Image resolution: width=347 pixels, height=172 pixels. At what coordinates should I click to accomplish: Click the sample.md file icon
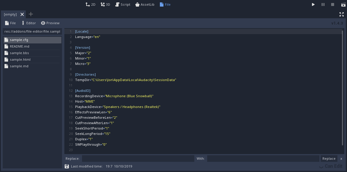[x=6, y=66]
